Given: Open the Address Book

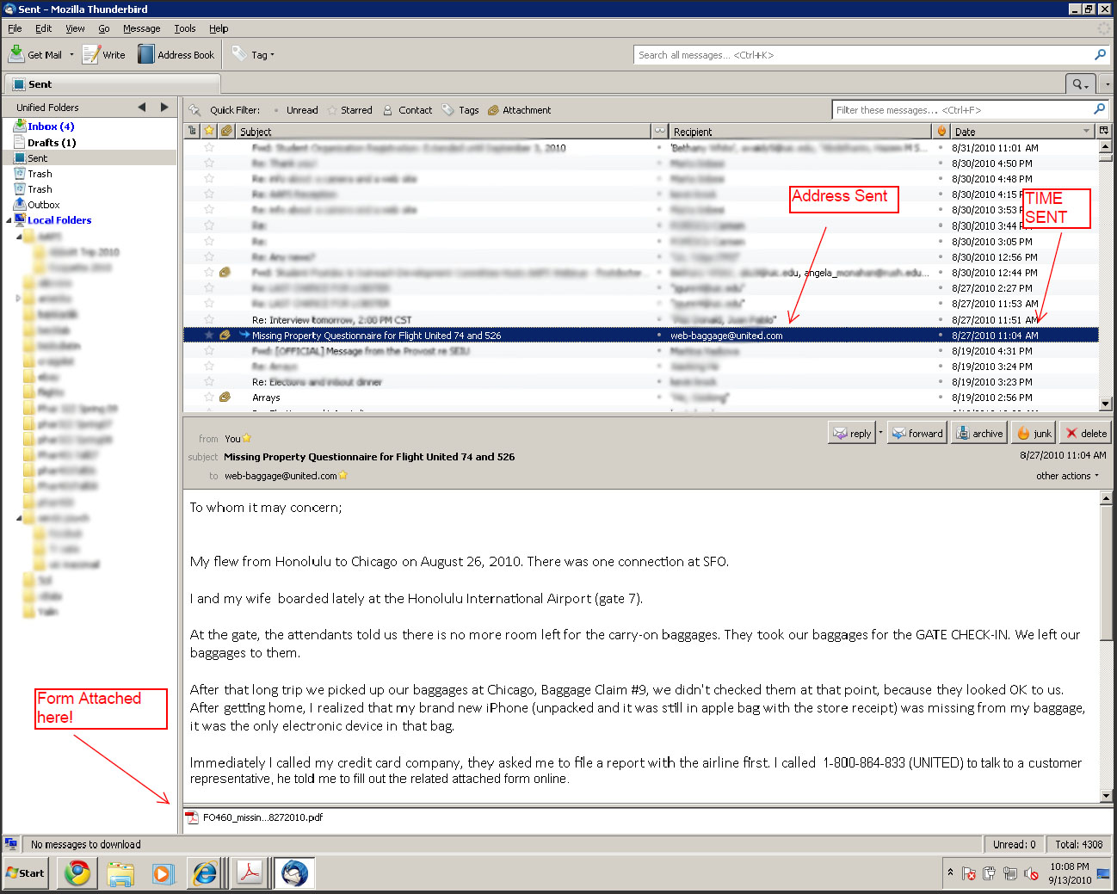Looking at the screenshot, I should [176, 55].
